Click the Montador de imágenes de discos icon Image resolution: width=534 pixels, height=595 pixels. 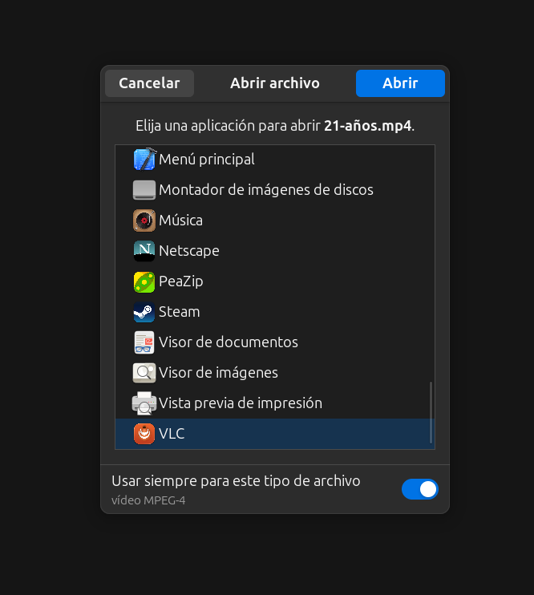click(x=144, y=190)
